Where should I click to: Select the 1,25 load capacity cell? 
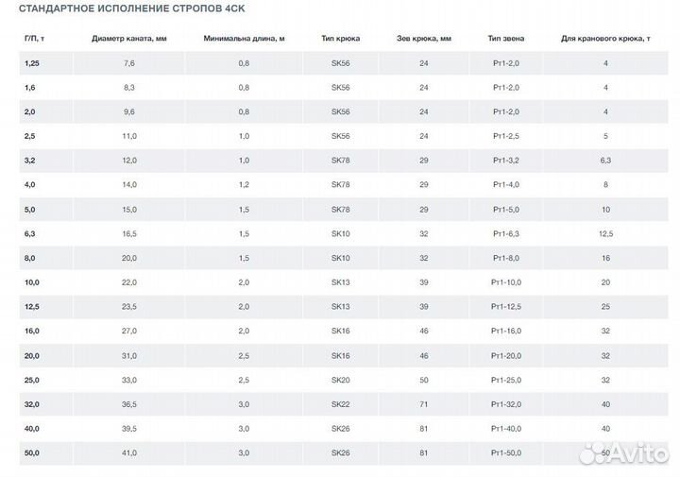coord(31,63)
